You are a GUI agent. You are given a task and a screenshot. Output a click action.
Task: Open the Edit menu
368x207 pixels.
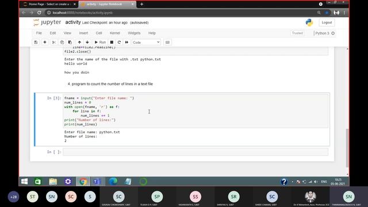53,33
